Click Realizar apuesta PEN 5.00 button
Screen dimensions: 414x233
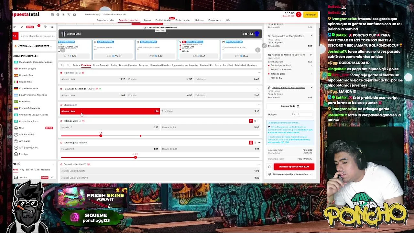pos(294,167)
